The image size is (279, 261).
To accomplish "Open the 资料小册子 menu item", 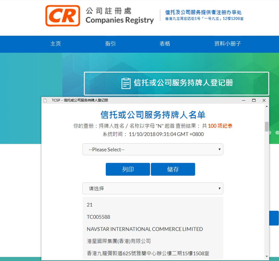I will point(227,44).
